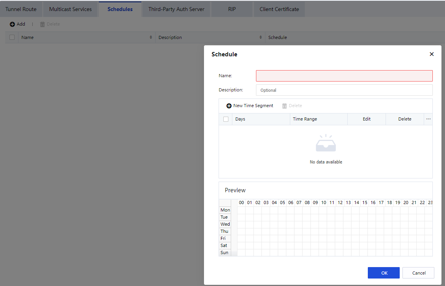Toggle the select-all checkbox in Days header
Viewport: 445px width, 286px height.
tap(226, 119)
